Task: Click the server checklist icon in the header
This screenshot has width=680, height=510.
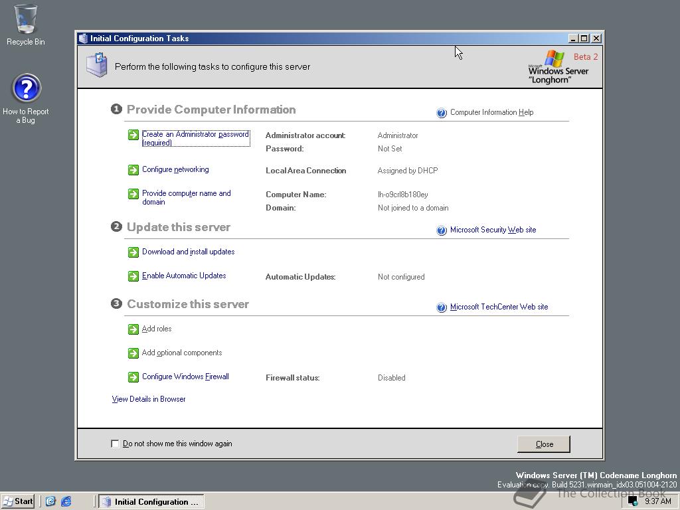Action: point(97,65)
